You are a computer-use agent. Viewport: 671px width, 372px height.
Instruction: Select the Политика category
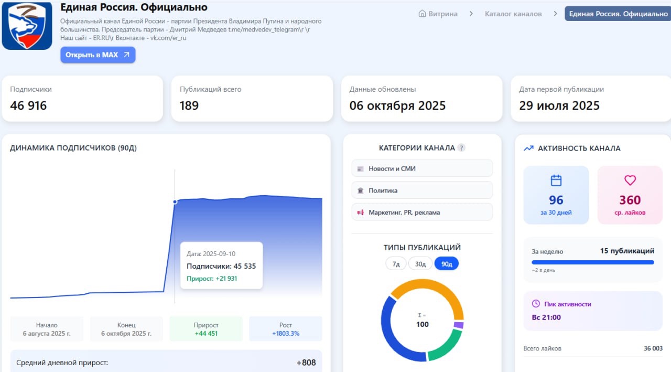pyautogui.click(x=422, y=190)
